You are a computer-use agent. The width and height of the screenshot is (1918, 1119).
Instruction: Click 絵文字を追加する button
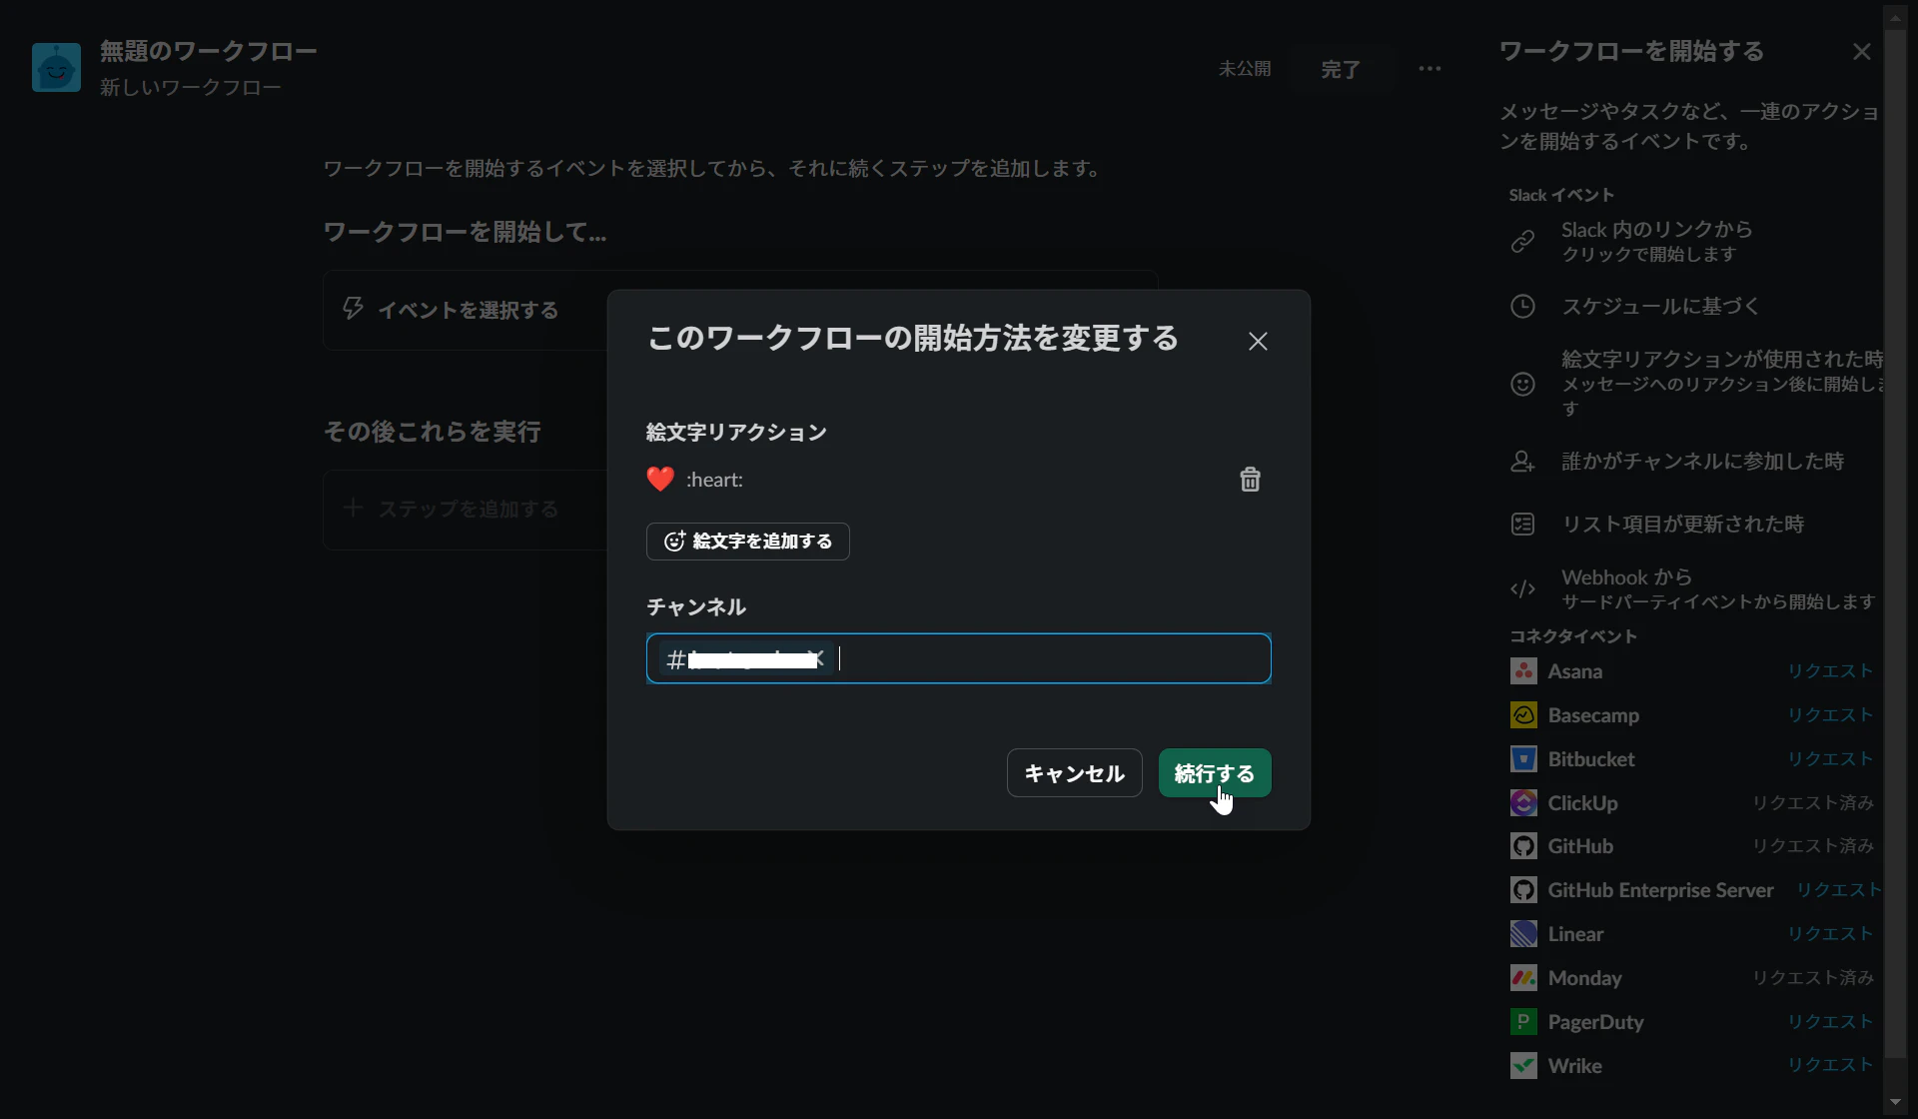pyautogui.click(x=747, y=542)
